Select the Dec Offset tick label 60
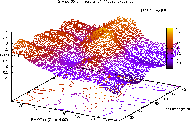This screenshot has width=190, height=123. pos(149,108)
